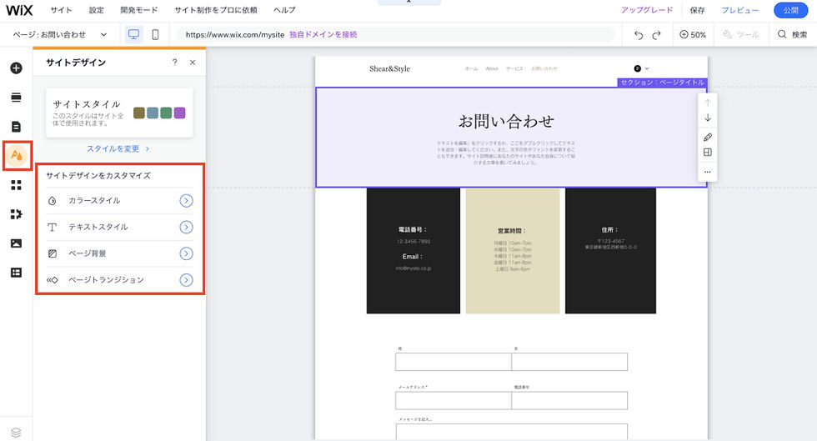
Task: Expand the テキストスタイル arrow
Action: pyautogui.click(x=186, y=228)
